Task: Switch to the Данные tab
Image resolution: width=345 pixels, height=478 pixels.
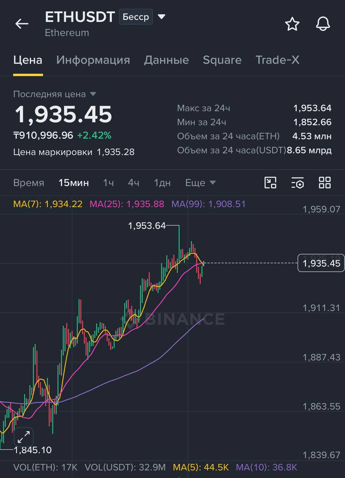Action: tap(166, 60)
